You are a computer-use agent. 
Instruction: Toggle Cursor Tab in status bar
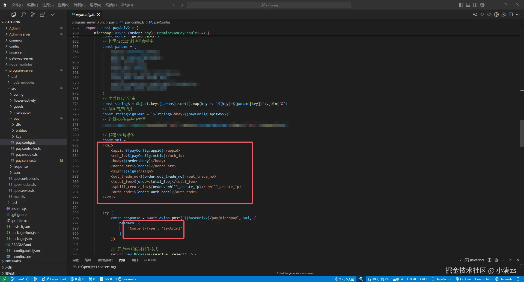pyautogui.click(x=483, y=279)
